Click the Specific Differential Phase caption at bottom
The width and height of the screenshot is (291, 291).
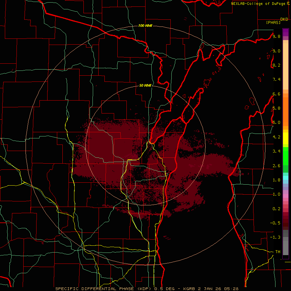[147, 289]
